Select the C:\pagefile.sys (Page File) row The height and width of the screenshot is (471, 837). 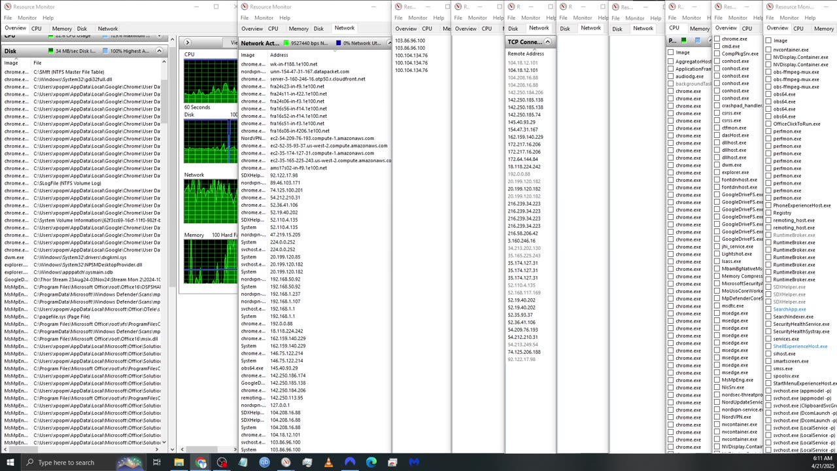(x=82, y=317)
